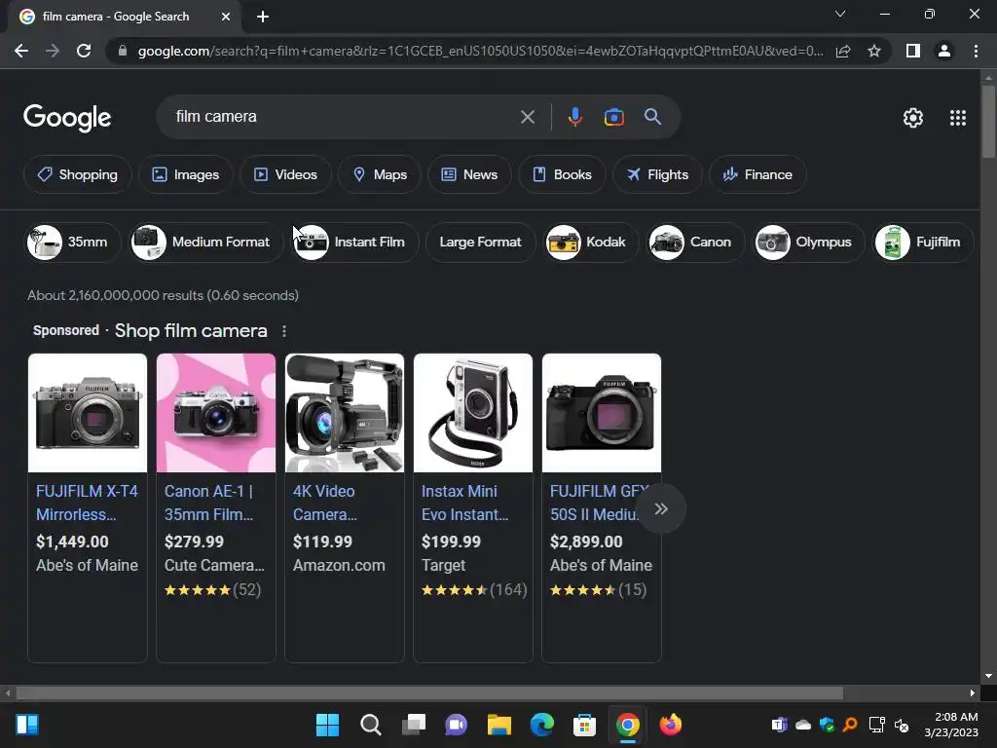Switch to the Maps results tab
This screenshot has width=997, height=748.
(380, 174)
